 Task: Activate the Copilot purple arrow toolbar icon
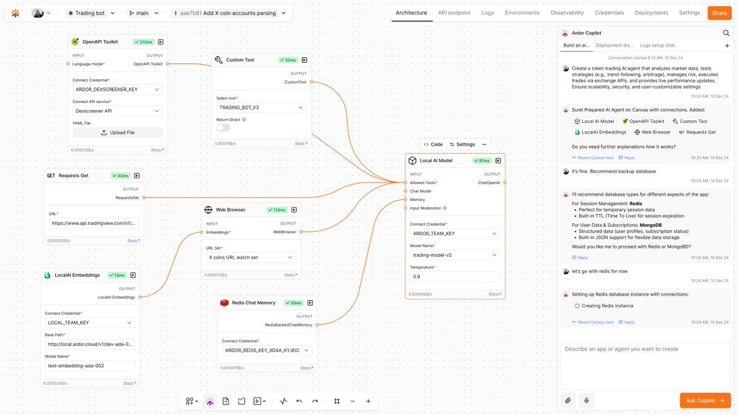click(210, 401)
